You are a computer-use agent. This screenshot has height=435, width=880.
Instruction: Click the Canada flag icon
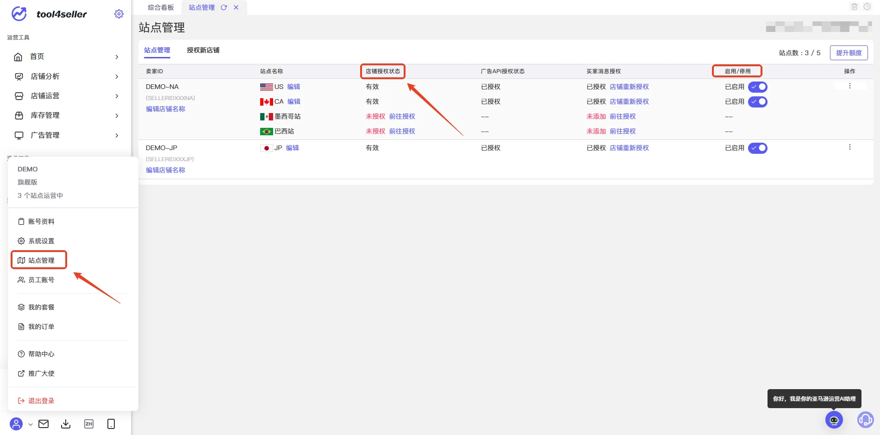point(267,101)
